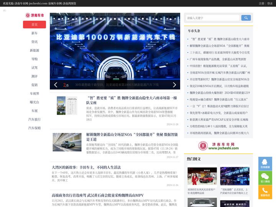276x207 pixels.
Task: Go to next carousel slide arrow
Action: (174, 85)
